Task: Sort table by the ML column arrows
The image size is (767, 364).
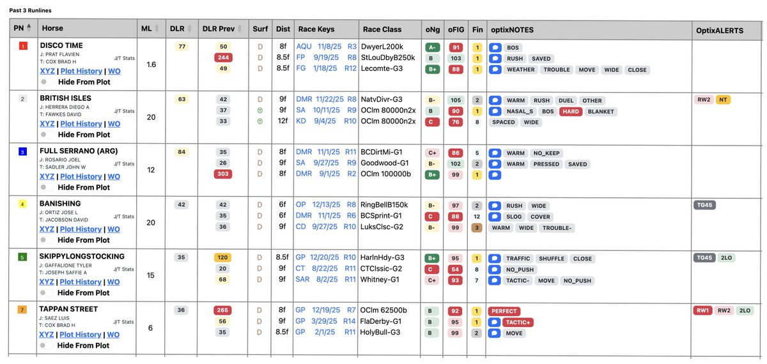Action: pyautogui.click(x=159, y=28)
